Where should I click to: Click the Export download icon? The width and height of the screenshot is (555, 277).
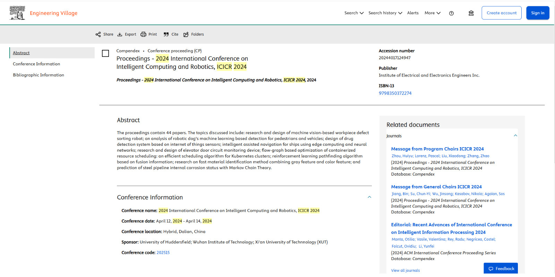pos(120,34)
